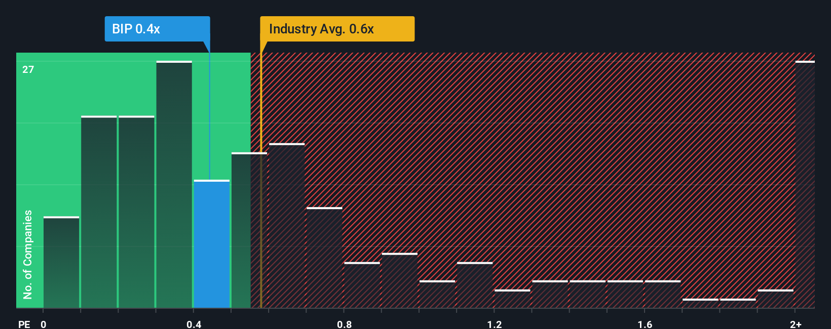
Task: Click the bar starting at PE 0.7
Action: click(x=324, y=258)
